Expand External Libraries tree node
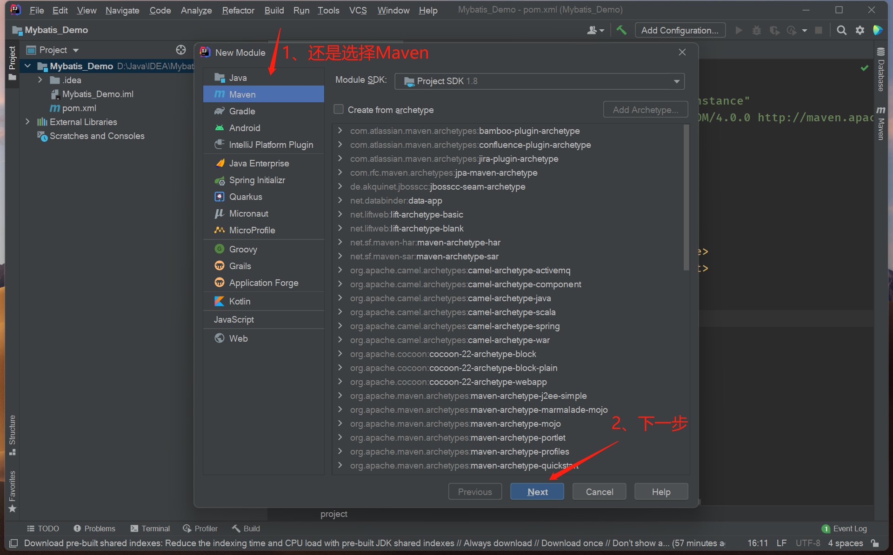The width and height of the screenshot is (893, 555). 27,122
